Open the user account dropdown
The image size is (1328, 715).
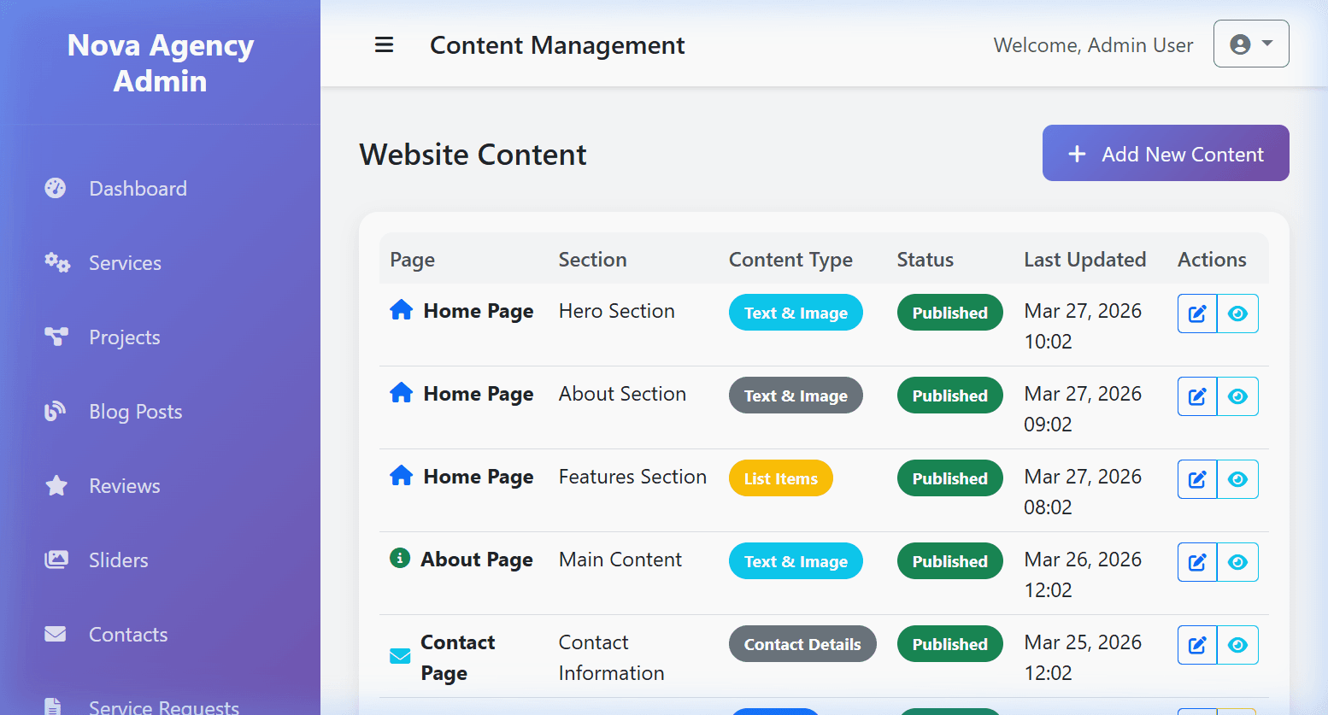(1251, 44)
